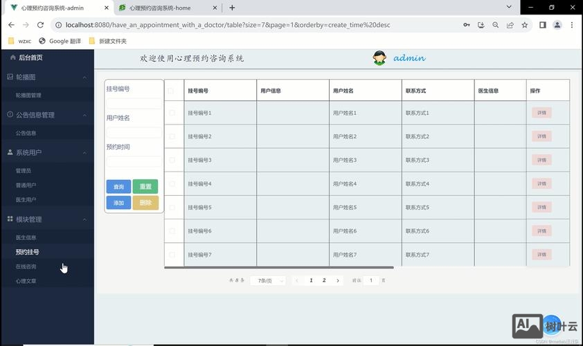
Task: Check the row checkbox for 挂号编号7
Action: [172, 255]
